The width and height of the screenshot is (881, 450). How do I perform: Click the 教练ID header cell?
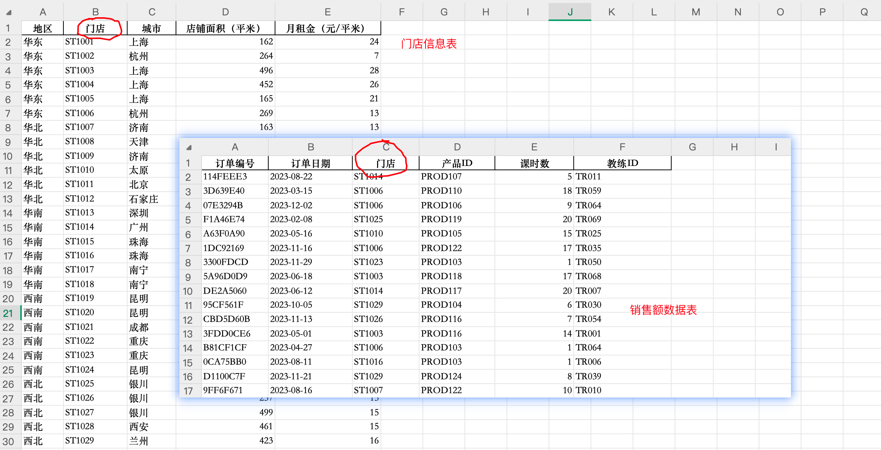(622, 163)
